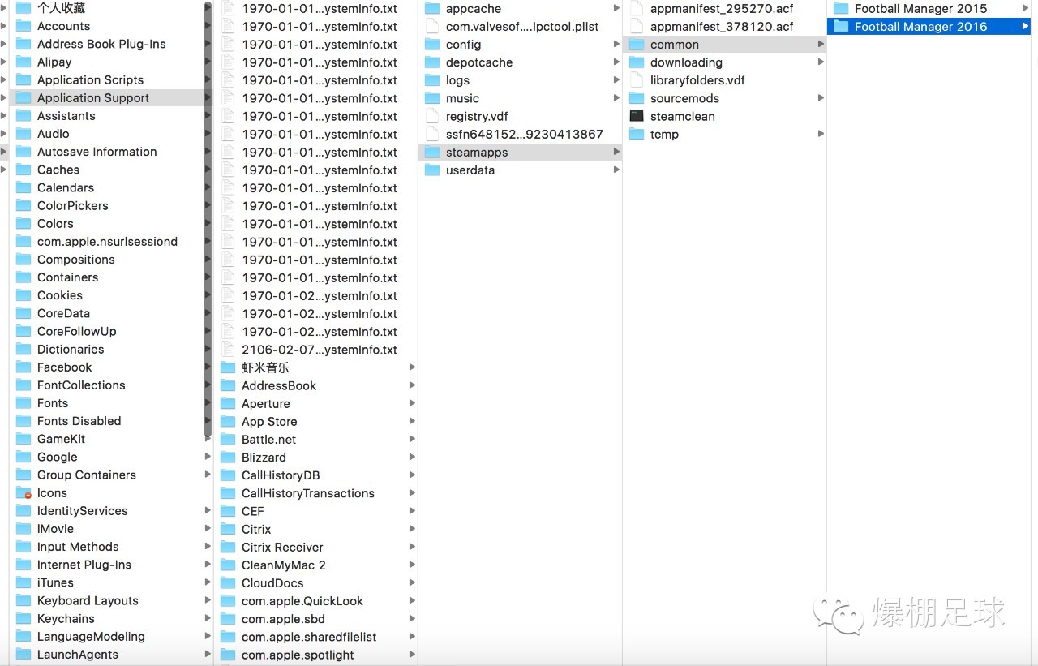
Task: Select the "Dictionaries" folder name
Action: (x=71, y=350)
